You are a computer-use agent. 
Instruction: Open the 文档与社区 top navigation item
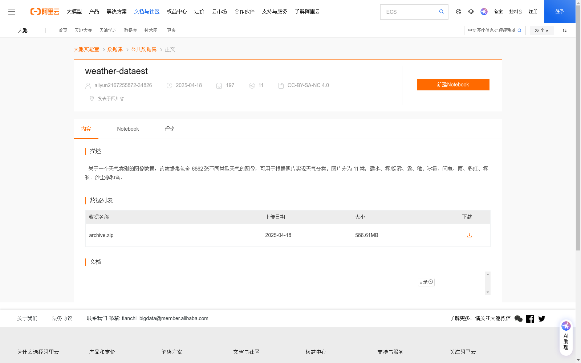147,12
